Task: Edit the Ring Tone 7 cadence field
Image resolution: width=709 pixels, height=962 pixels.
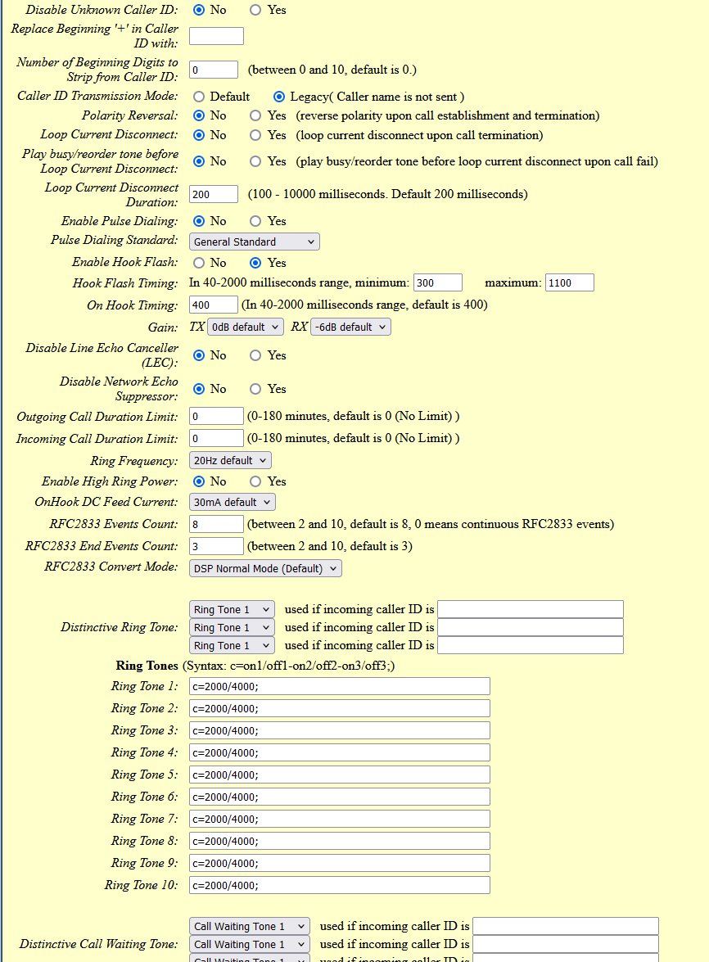Action: [x=340, y=819]
